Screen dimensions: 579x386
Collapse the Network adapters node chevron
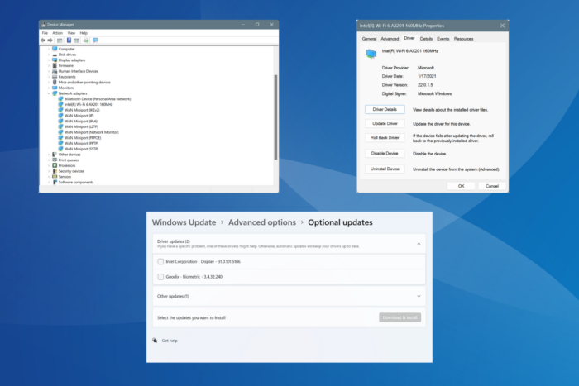click(x=48, y=93)
